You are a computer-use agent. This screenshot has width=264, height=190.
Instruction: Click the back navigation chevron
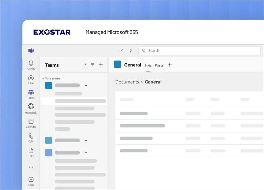122,50
